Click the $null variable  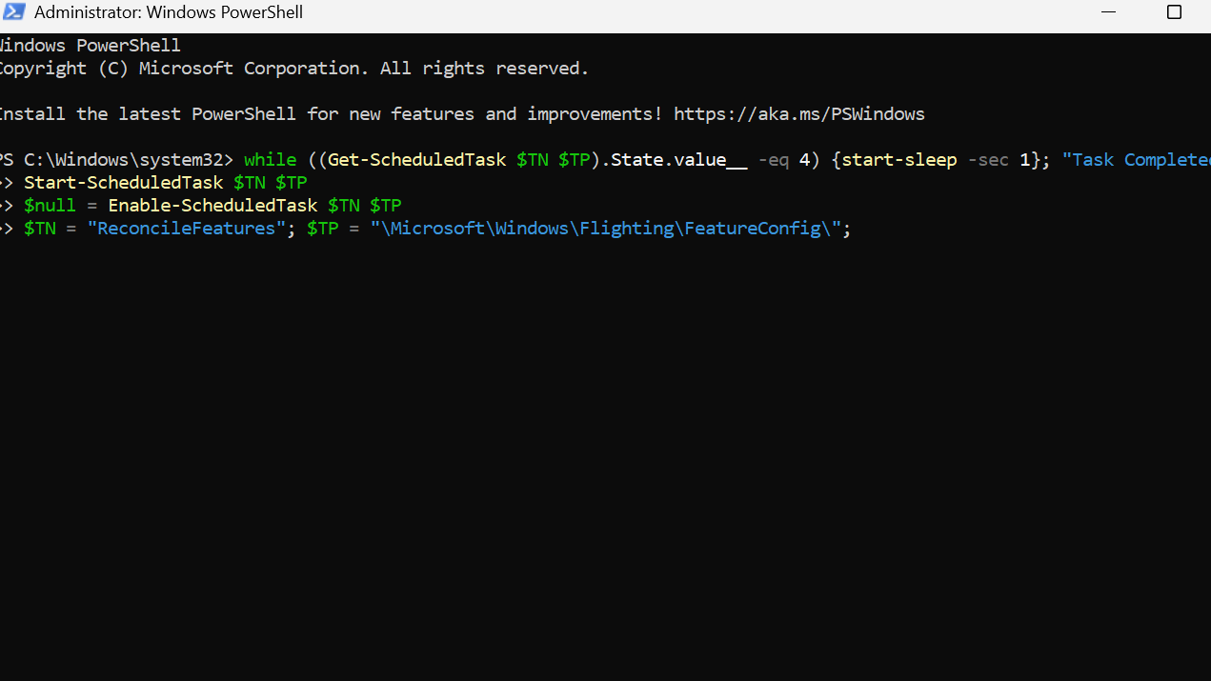click(50, 206)
